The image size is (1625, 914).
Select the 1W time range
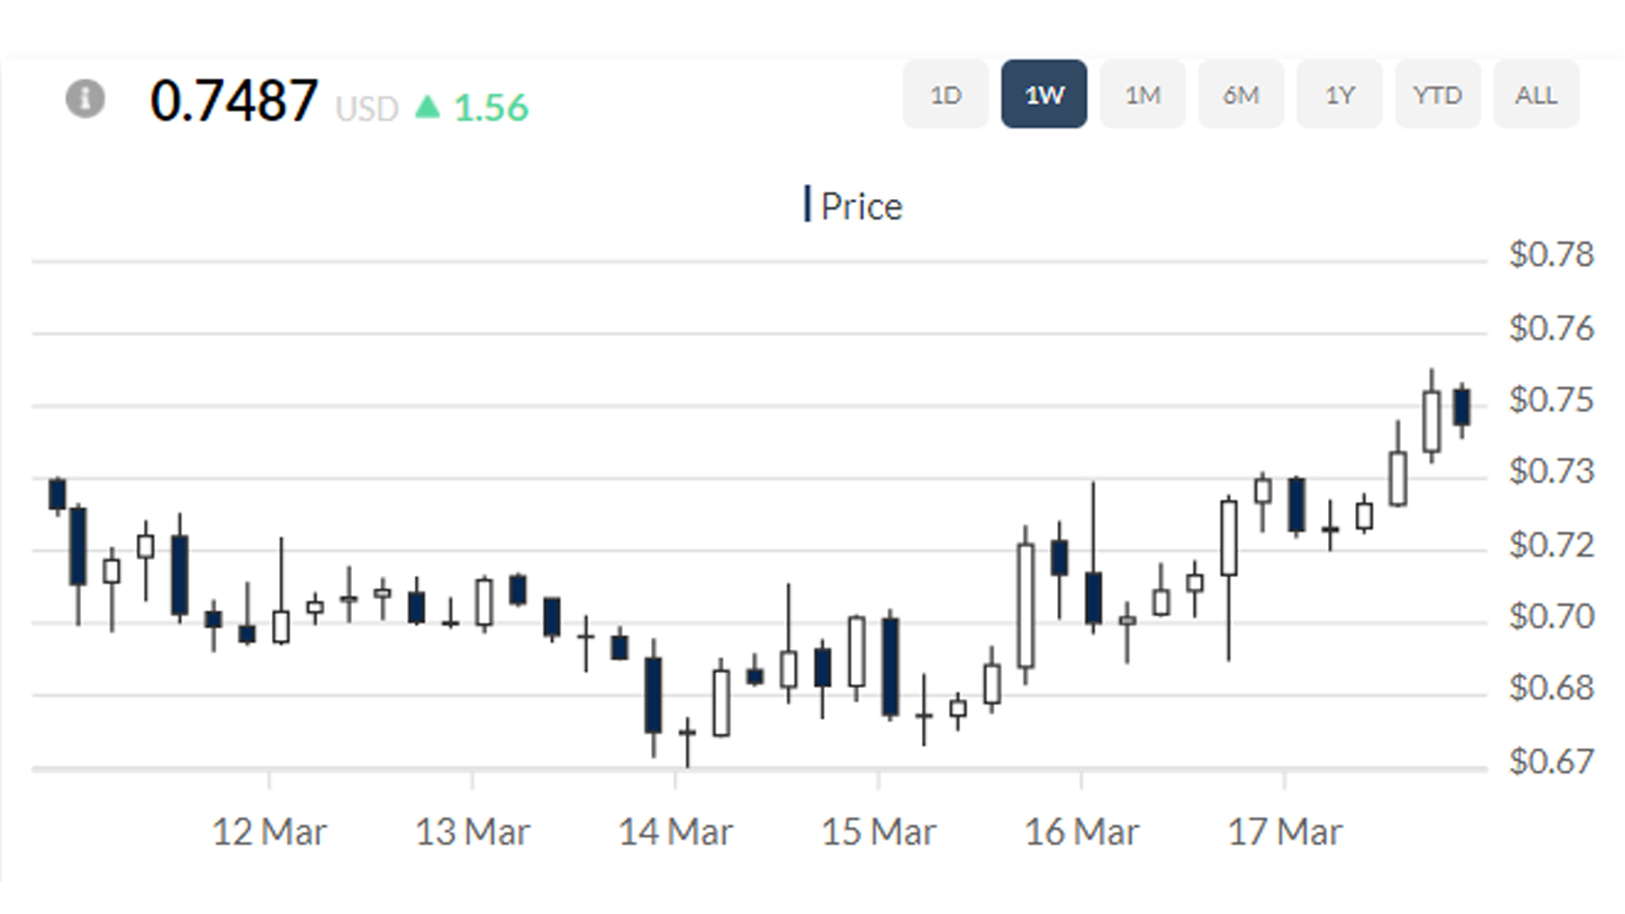[x=1044, y=94]
